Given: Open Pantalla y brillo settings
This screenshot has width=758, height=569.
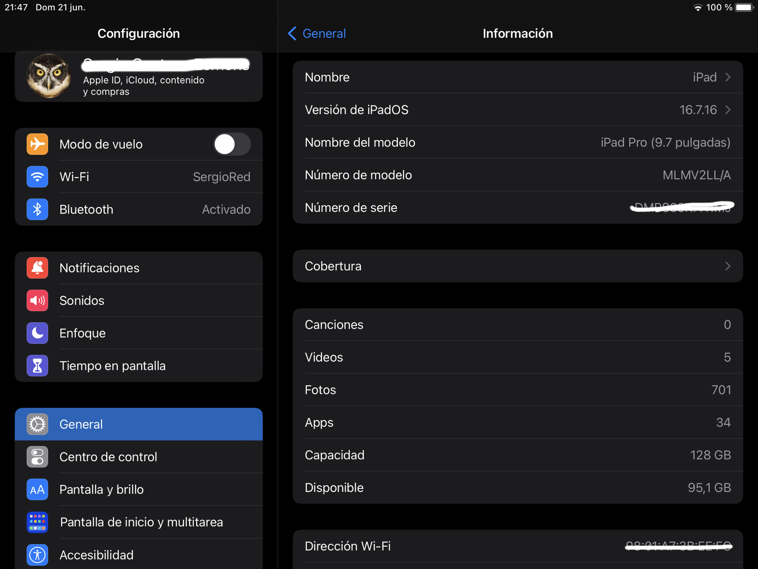Looking at the screenshot, I should (x=139, y=490).
